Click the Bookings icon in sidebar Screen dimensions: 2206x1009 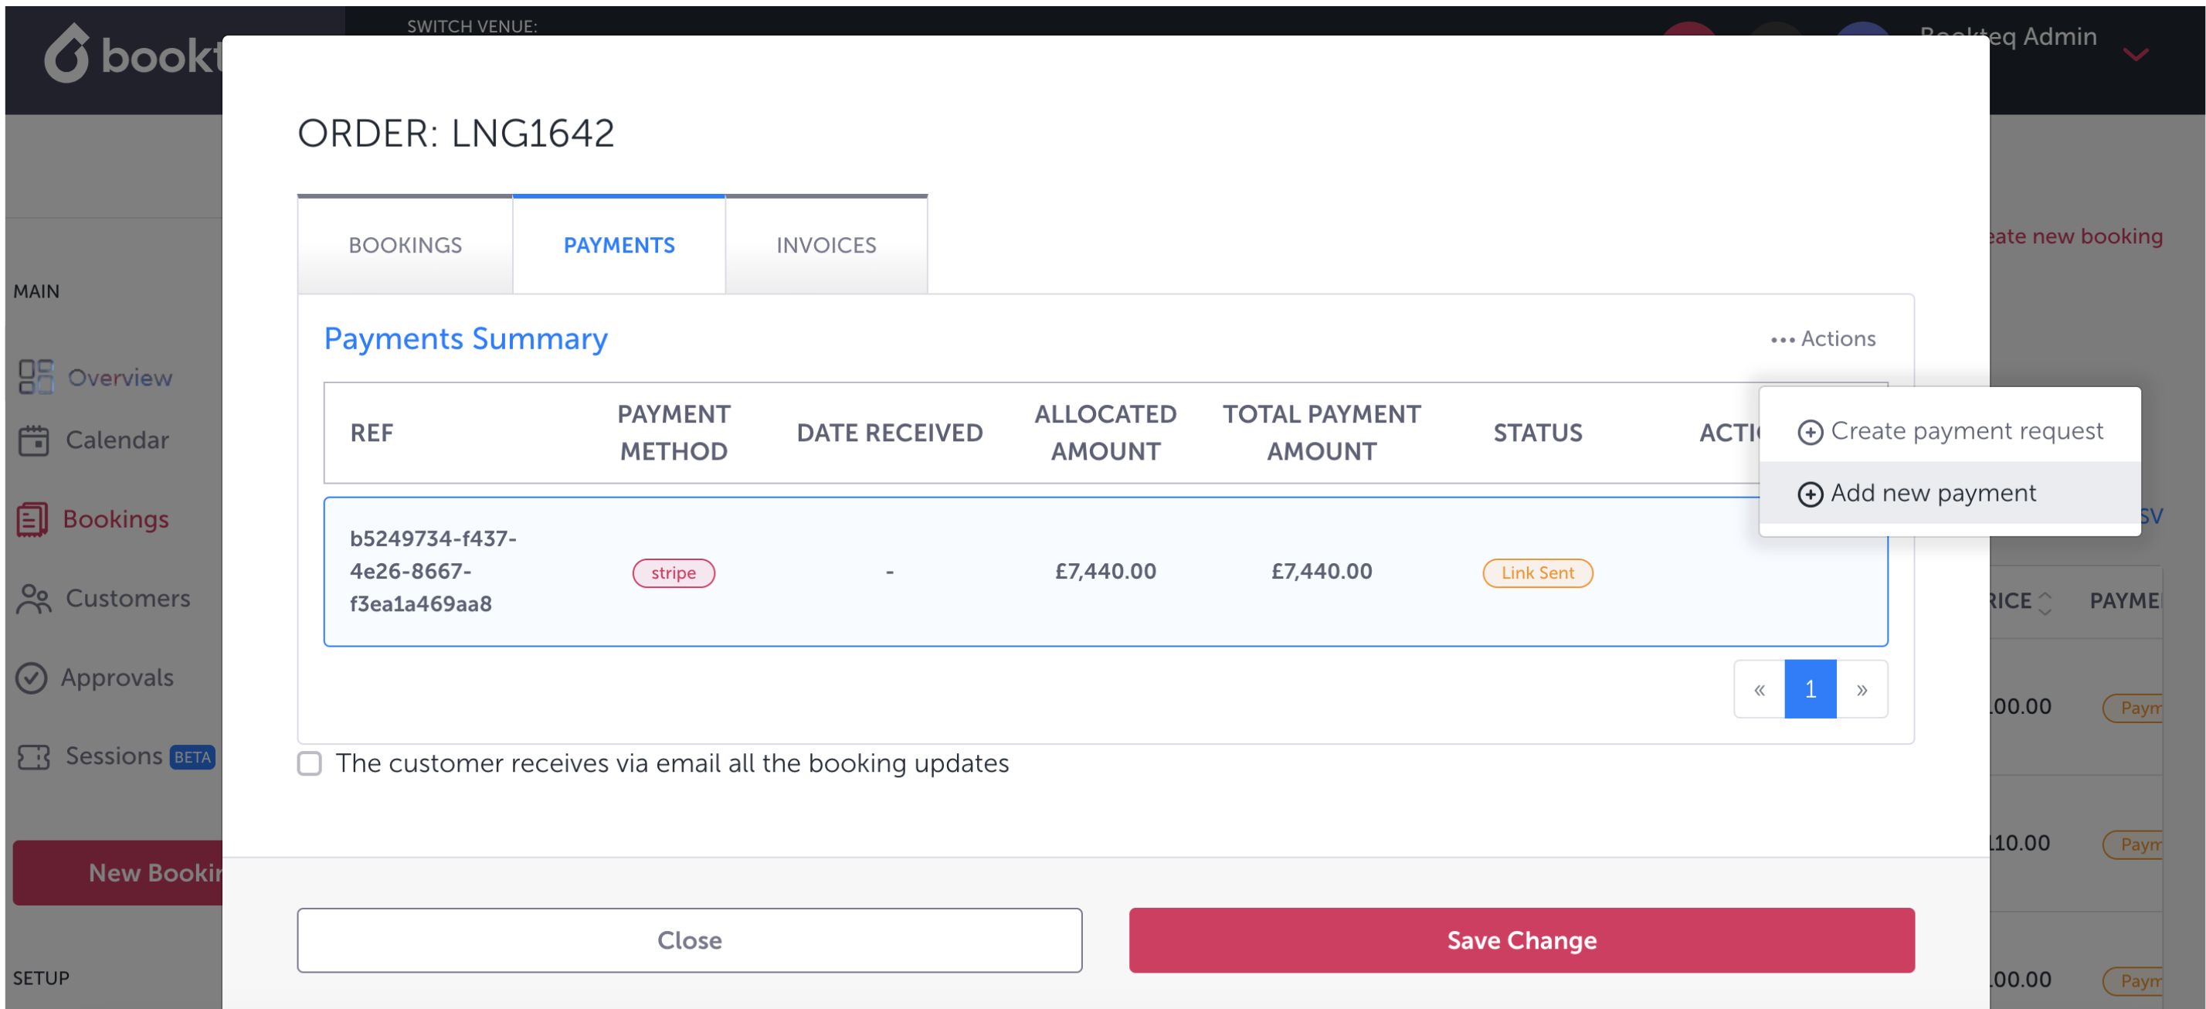pyautogui.click(x=32, y=519)
